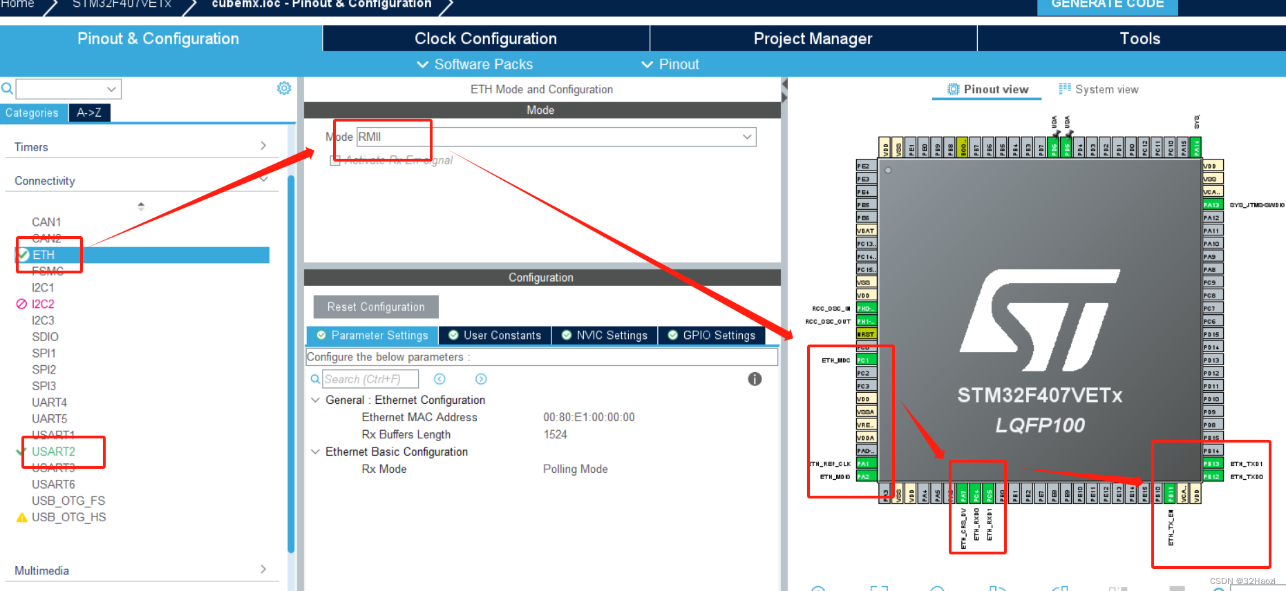Click the Rx Mode Polling Mode value
The height and width of the screenshot is (591, 1286).
click(575, 469)
